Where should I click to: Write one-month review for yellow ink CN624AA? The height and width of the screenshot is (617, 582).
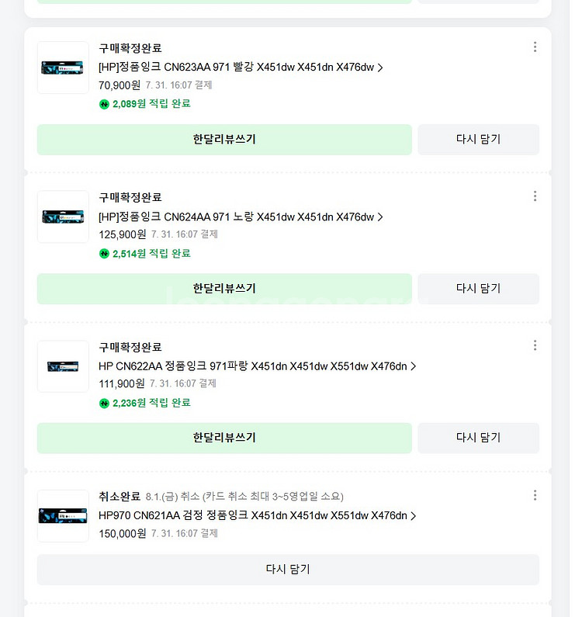point(224,289)
